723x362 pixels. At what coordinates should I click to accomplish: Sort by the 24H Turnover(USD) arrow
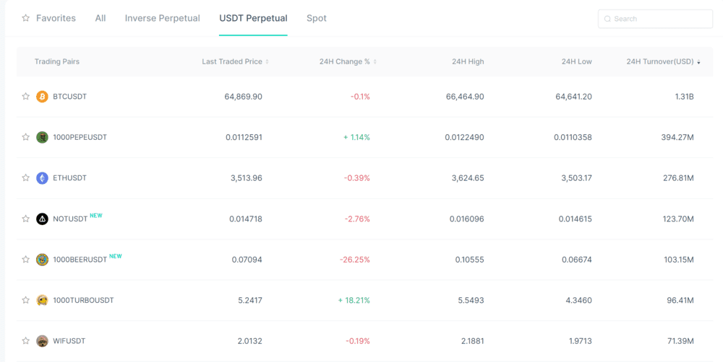pyautogui.click(x=698, y=61)
